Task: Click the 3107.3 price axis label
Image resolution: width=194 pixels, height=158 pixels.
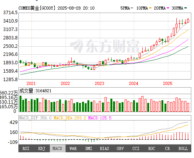Action: point(10,29)
